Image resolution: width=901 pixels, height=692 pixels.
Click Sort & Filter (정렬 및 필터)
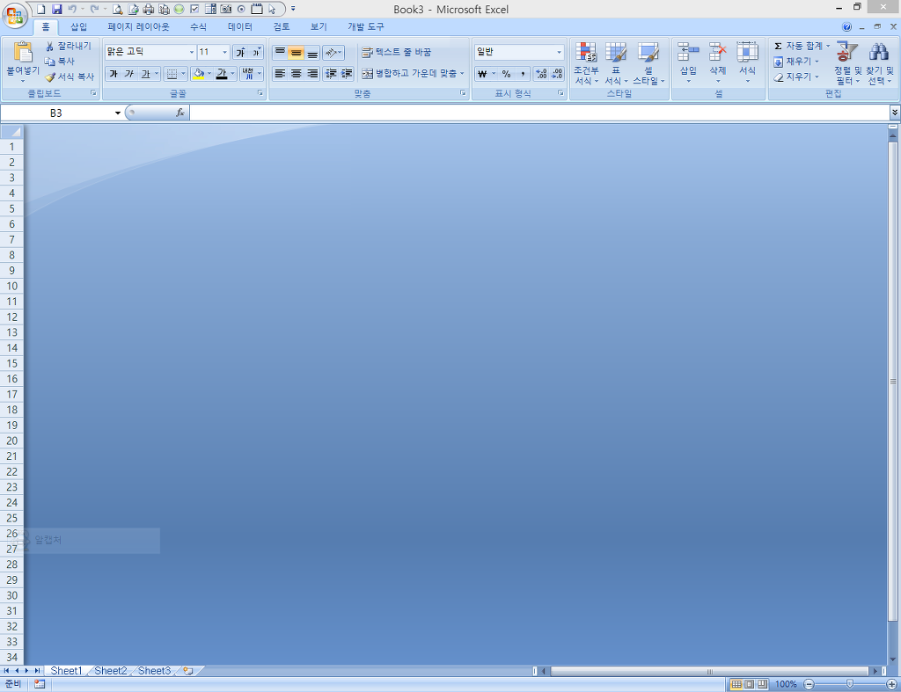[848, 63]
